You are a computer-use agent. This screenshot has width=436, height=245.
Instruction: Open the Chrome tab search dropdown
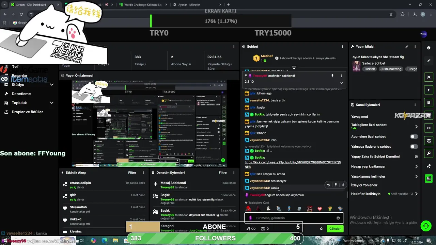[x=5, y=5]
